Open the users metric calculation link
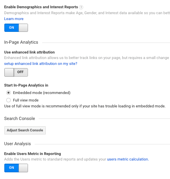 [128, 159]
